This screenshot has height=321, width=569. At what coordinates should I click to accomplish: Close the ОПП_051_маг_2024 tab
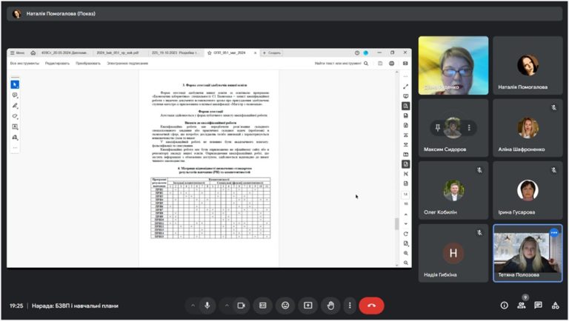coord(255,53)
